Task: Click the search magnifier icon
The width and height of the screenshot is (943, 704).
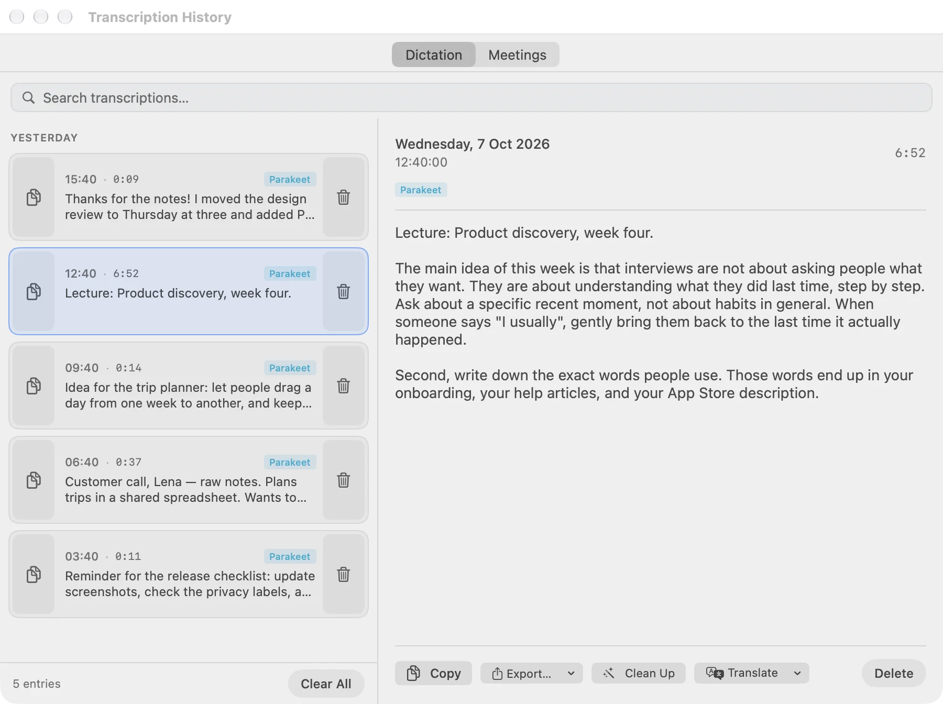Action: 28,98
